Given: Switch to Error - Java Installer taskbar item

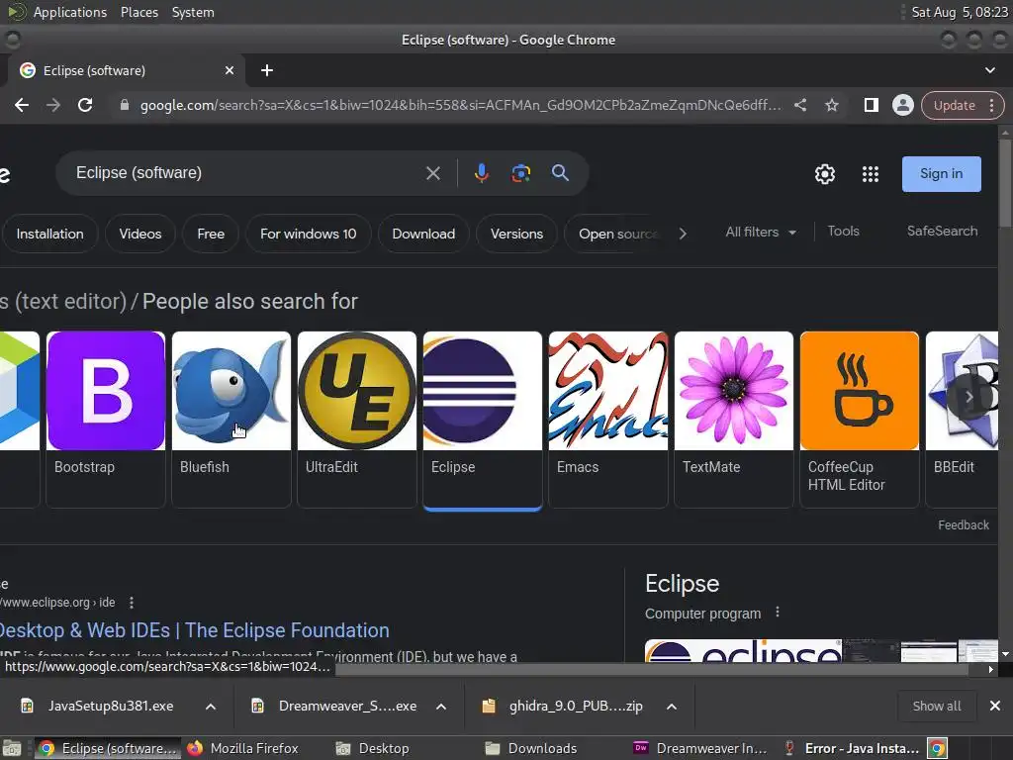Looking at the screenshot, I should click(852, 748).
